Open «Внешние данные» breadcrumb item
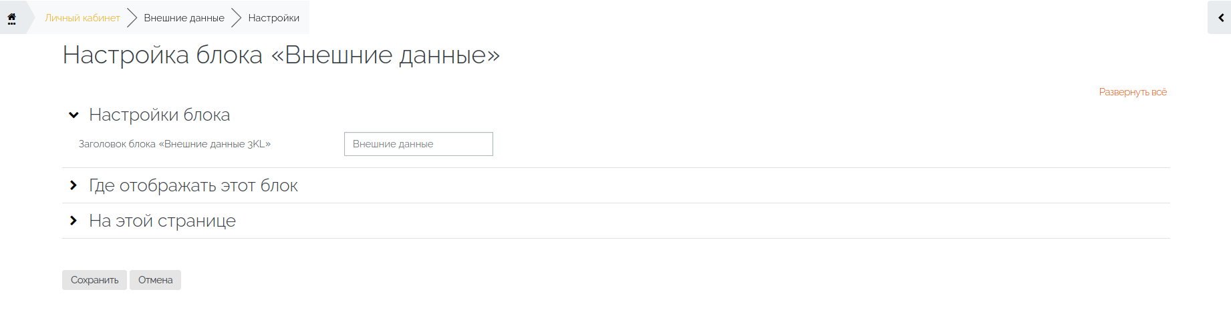 point(184,18)
